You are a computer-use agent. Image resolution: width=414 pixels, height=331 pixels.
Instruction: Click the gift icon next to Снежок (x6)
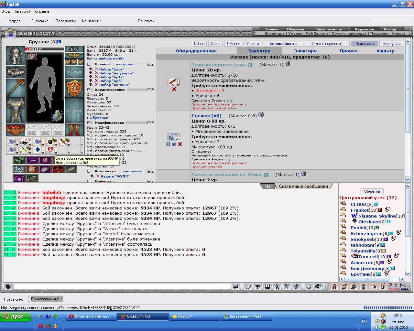point(261,115)
